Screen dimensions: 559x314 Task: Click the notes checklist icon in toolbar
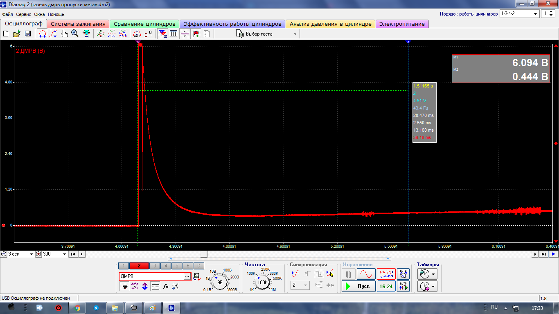tap(207, 34)
